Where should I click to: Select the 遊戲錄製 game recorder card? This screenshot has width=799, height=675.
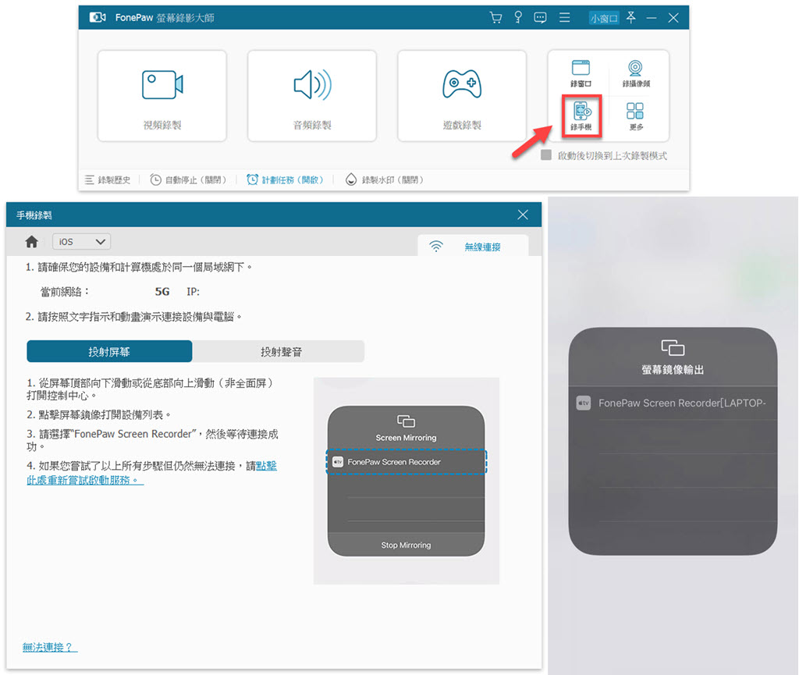(x=462, y=96)
